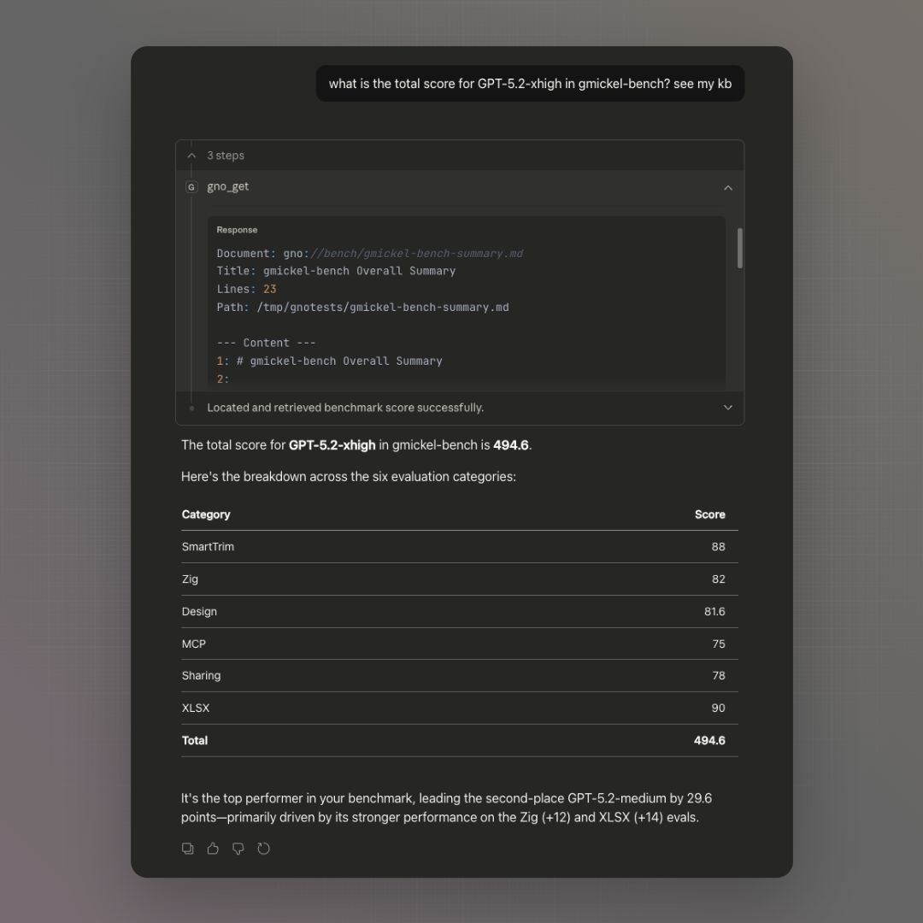Screen dimensions: 923x923
Task: Click the user question message bubble
Action: coord(530,84)
